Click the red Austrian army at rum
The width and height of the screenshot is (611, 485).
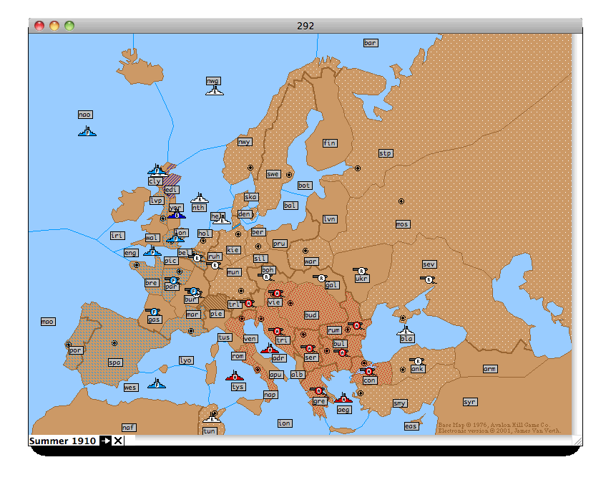pyautogui.click(x=356, y=325)
